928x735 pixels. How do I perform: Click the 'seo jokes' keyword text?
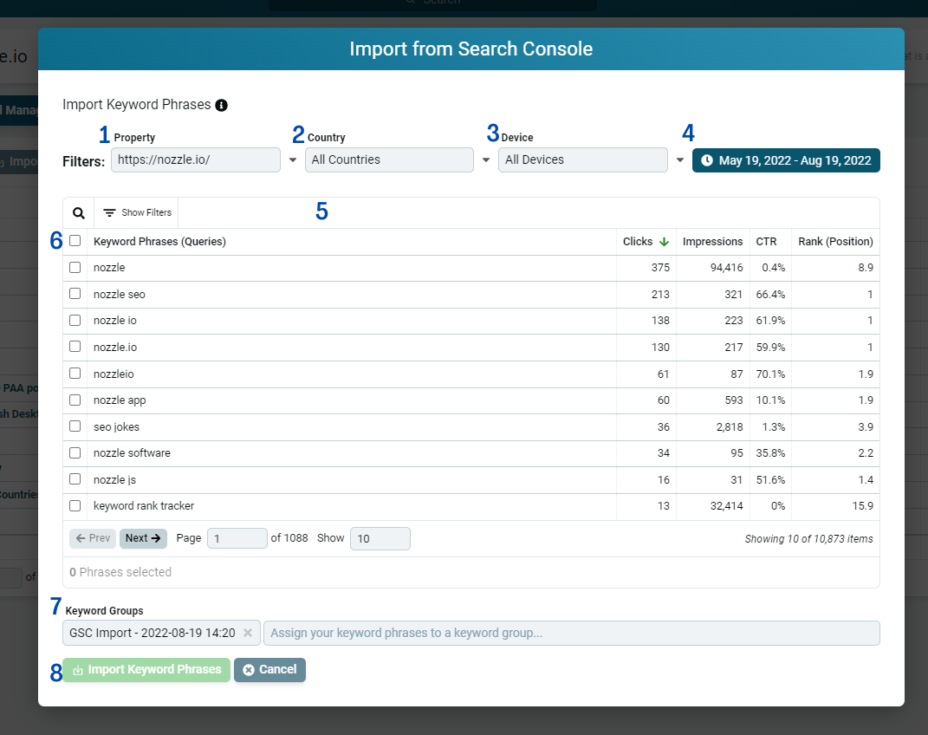(117, 427)
